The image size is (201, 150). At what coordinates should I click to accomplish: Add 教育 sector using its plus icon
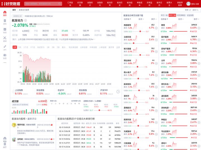tap(199, 28)
